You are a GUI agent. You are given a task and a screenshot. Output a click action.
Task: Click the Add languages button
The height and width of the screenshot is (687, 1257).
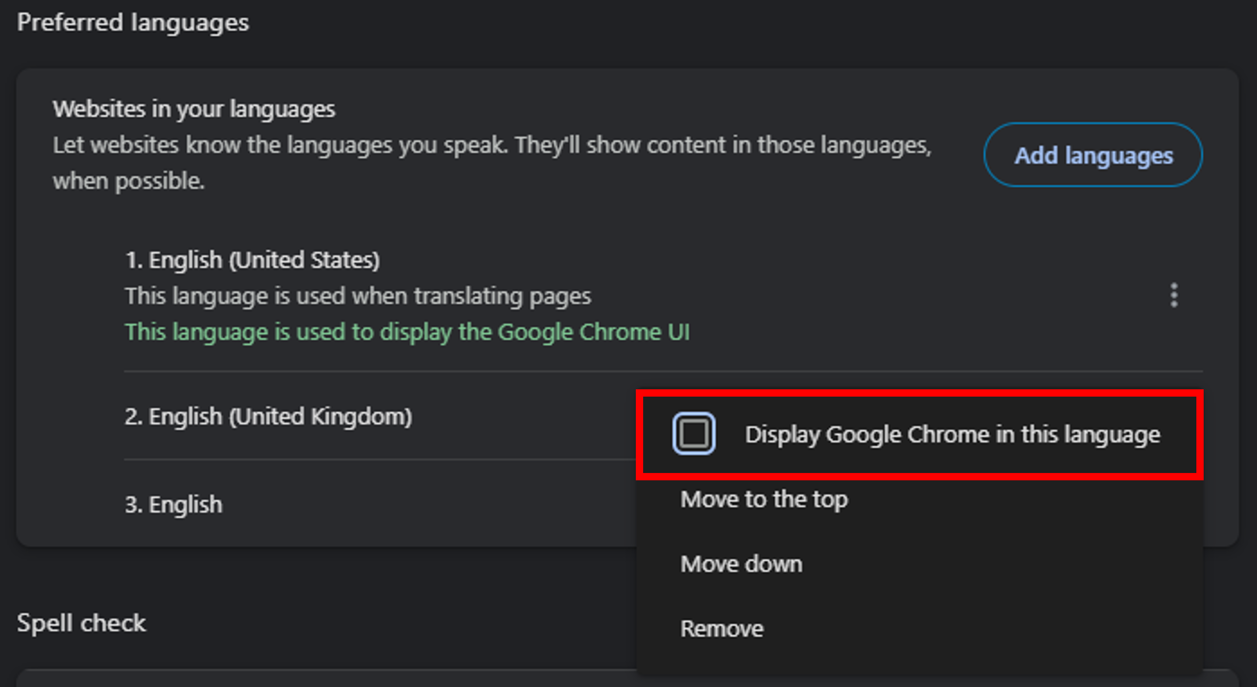click(1093, 155)
